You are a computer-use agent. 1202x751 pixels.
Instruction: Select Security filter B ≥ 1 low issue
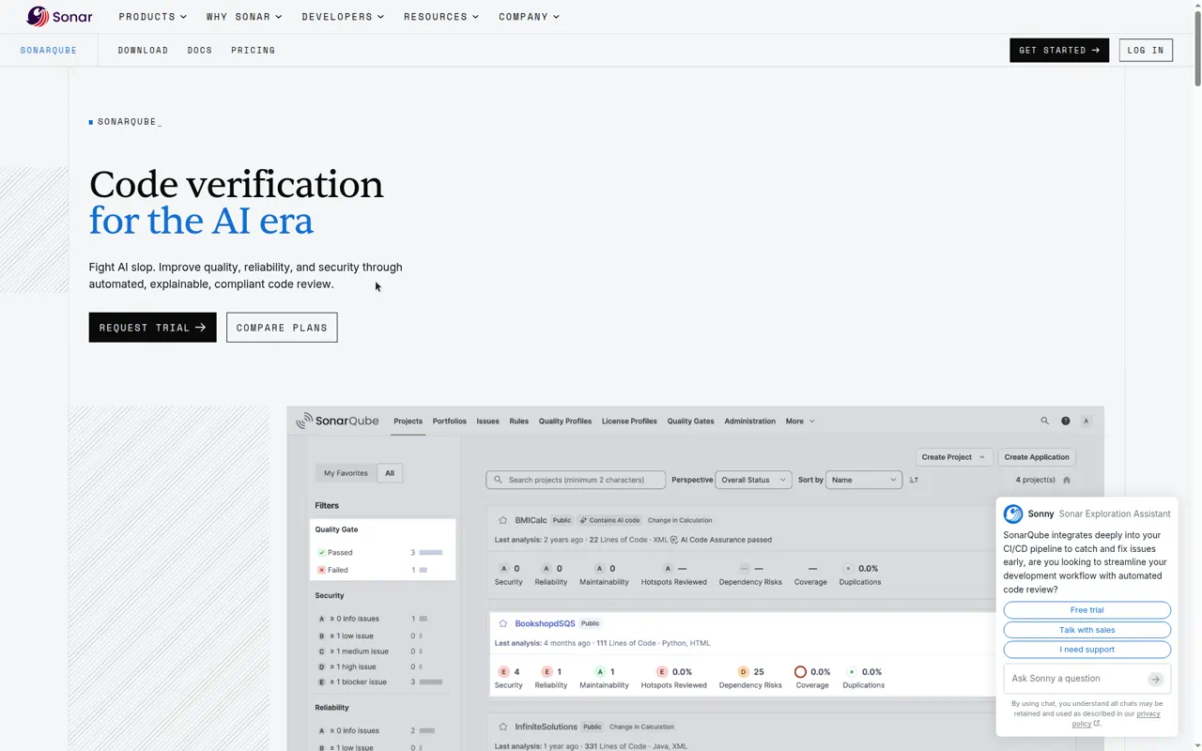click(x=374, y=636)
